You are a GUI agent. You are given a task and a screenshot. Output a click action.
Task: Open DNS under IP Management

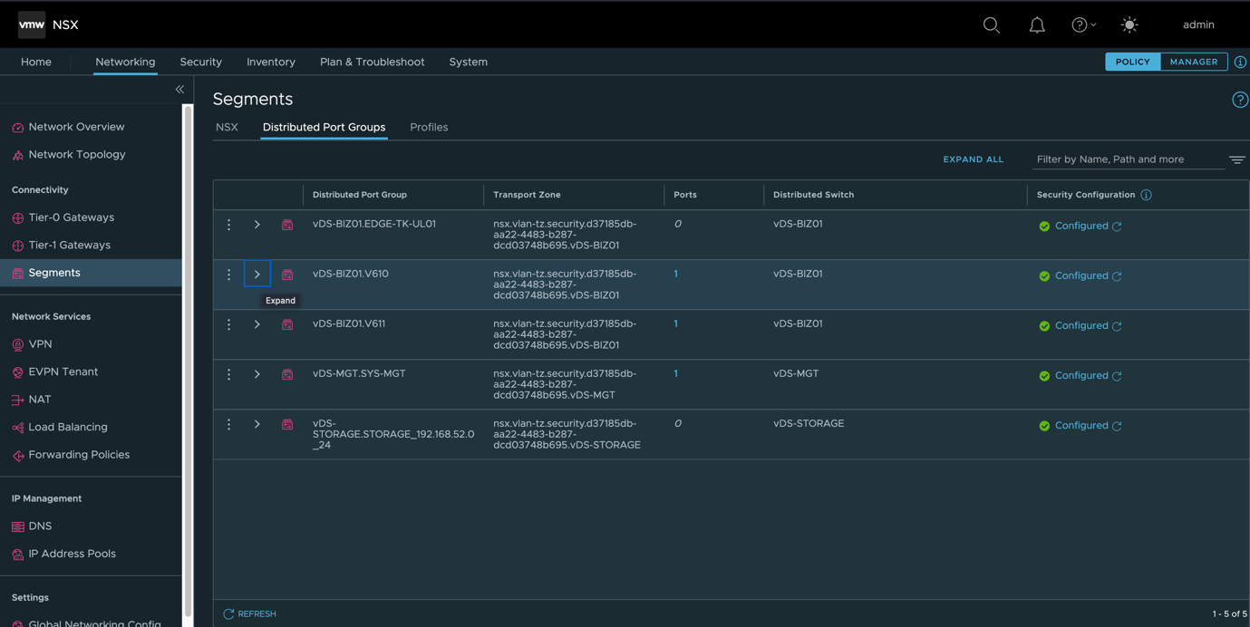tap(40, 526)
